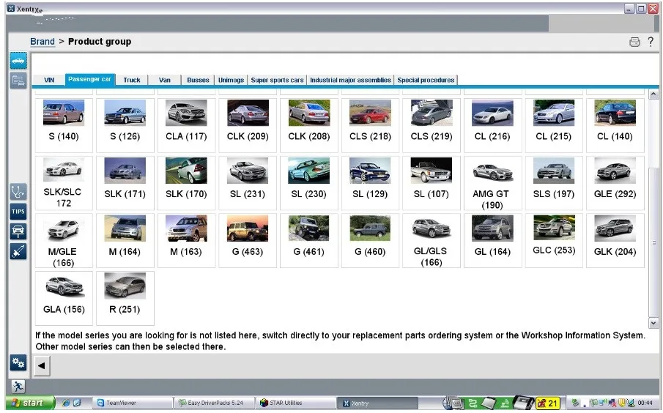The image size is (663, 413).
Task: Select the CL (215) model
Action: (554, 125)
